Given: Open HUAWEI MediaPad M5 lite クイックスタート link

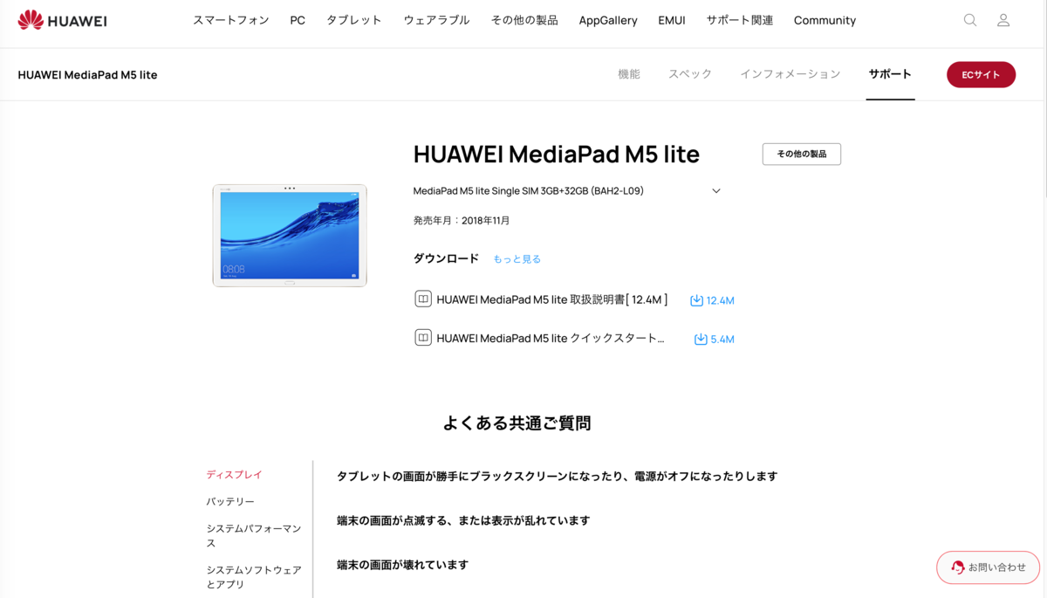Looking at the screenshot, I should [x=551, y=339].
